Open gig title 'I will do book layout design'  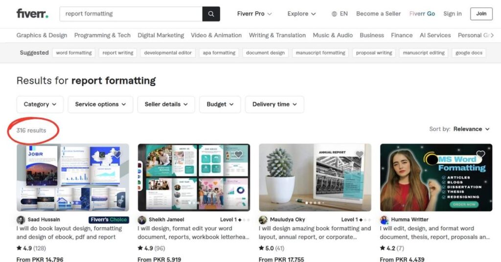click(69, 233)
